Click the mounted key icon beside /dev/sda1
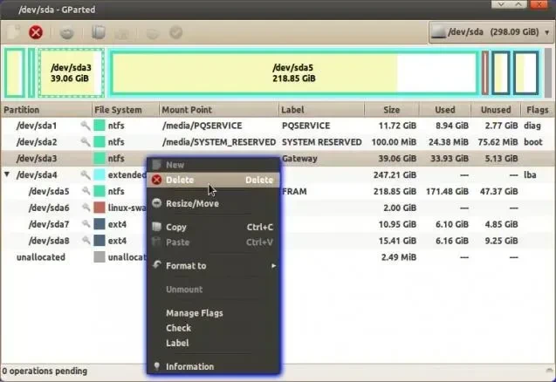The width and height of the screenshot is (556, 382). [x=86, y=126]
